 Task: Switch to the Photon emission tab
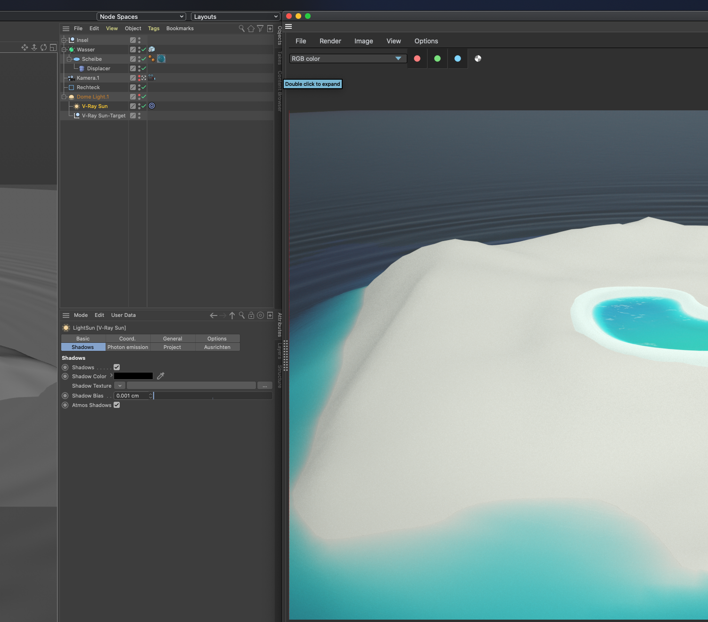(128, 347)
